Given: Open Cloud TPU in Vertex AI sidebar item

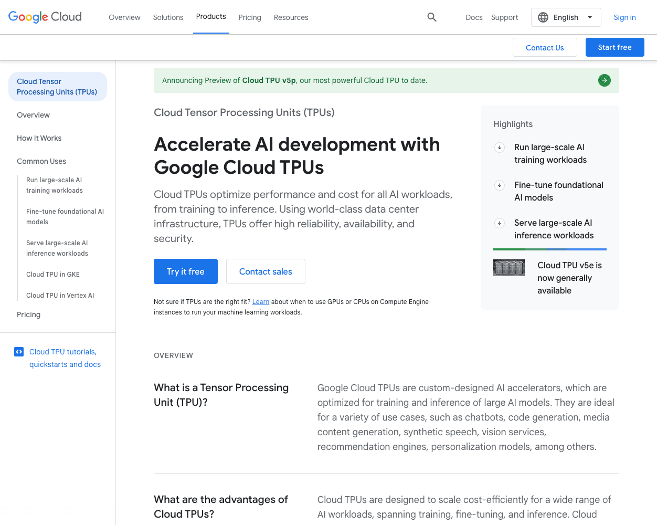Looking at the screenshot, I should click(x=60, y=296).
